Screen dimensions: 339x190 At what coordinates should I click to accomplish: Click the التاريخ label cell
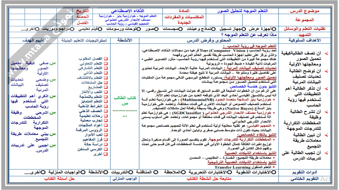pos(83,11)
